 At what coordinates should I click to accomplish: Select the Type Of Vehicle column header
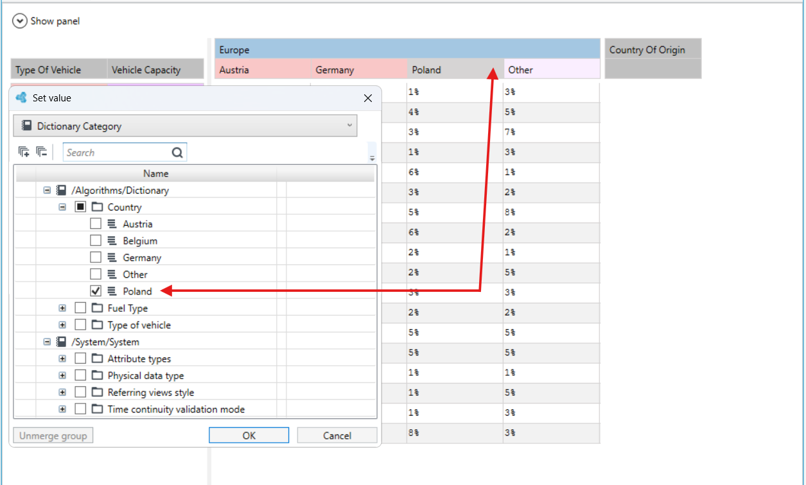tap(59, 70)
